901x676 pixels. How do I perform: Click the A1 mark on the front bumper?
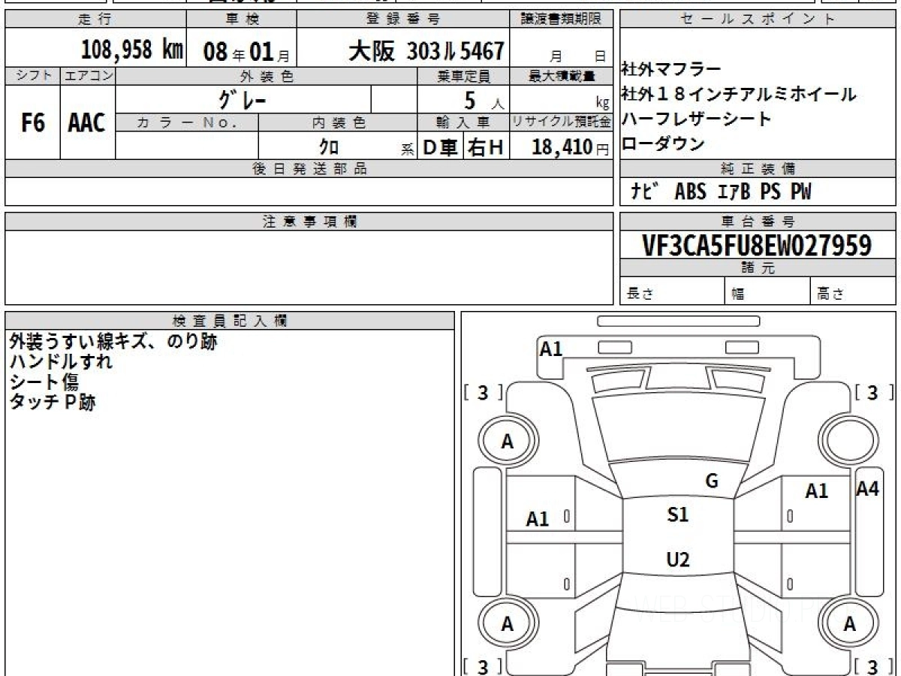pos(551,349)
